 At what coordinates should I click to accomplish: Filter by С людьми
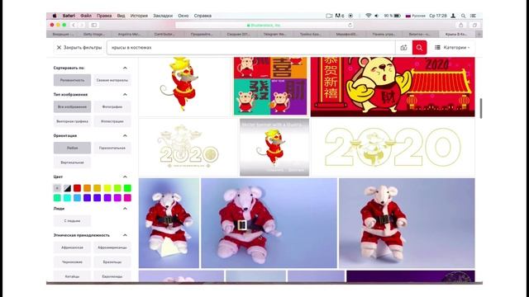pyautogui.click(x=72, y=221)
